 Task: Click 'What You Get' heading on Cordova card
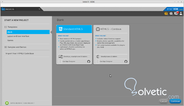tap(101, 36)
